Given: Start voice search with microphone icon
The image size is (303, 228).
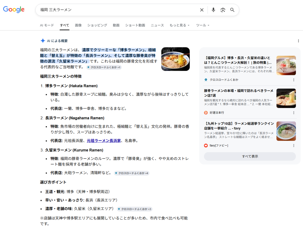Looking at the screenshot, I should pos(213,10).
